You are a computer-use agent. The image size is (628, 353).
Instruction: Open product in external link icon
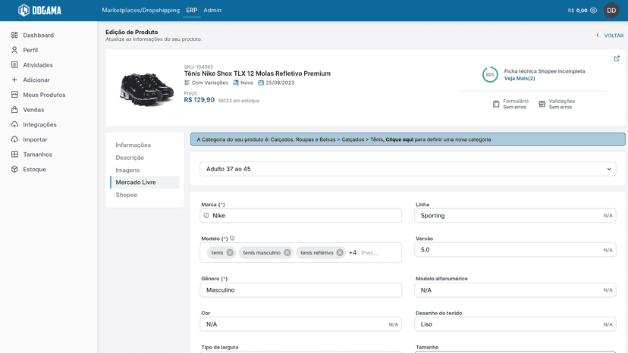617,58
